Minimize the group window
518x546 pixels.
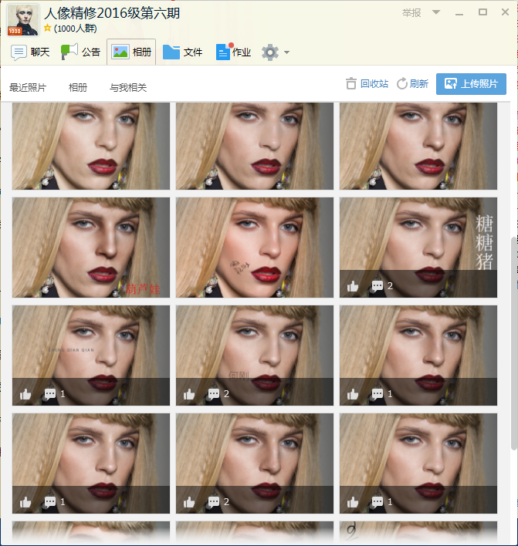(459, 13)
